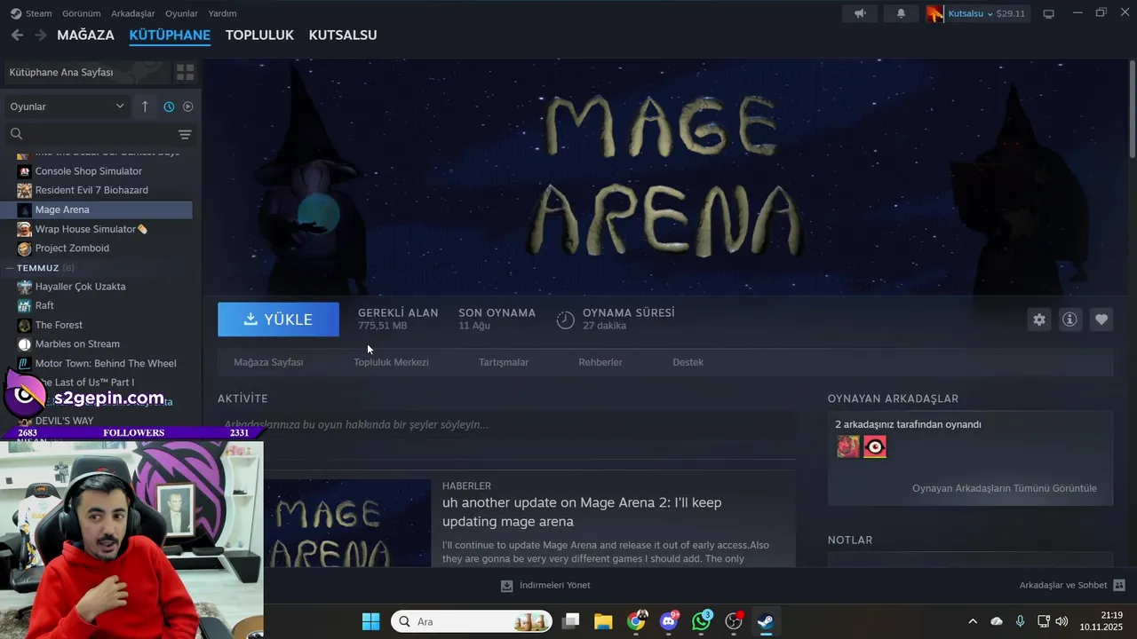Screen dimensions: 1137x639
Task: Open the Oyunlar filter dropdown
Action: (x=68, y=106)
